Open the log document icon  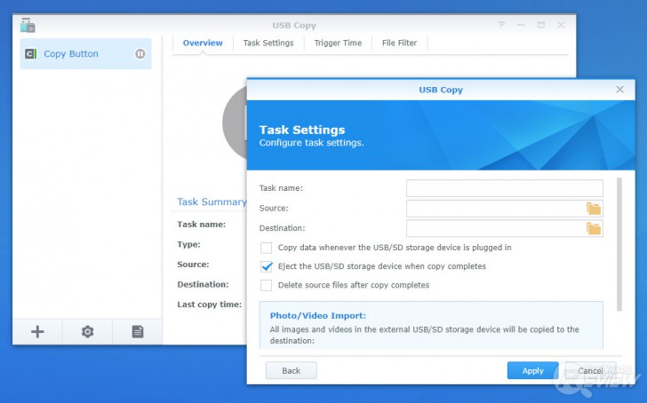138,331
